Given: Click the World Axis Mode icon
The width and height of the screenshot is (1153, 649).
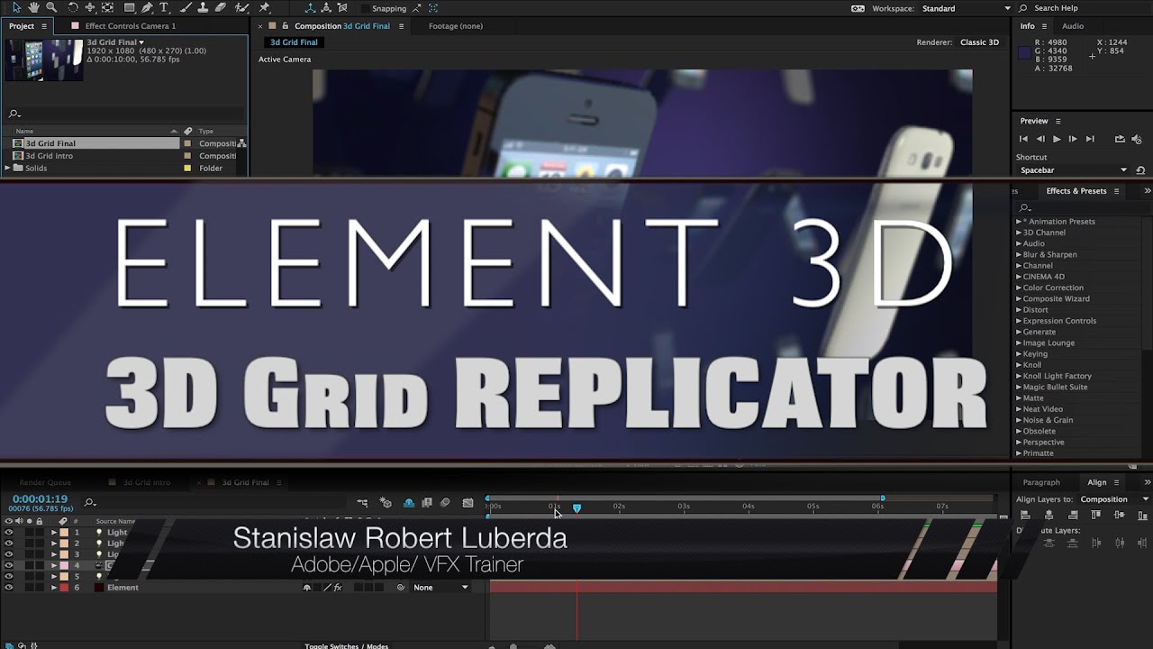Looking at the screenshot, I should pos(326,7).
